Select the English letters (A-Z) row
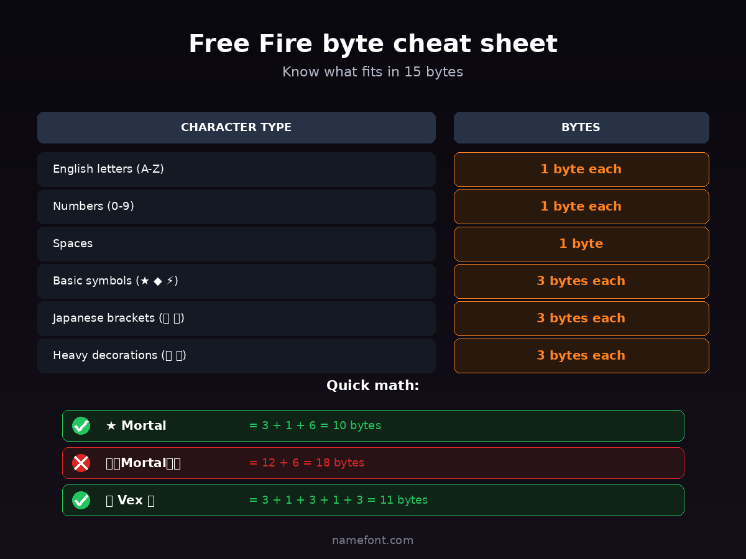Viewport: 746px width, 559px height. pyautogui.click(x=236, y=169)
